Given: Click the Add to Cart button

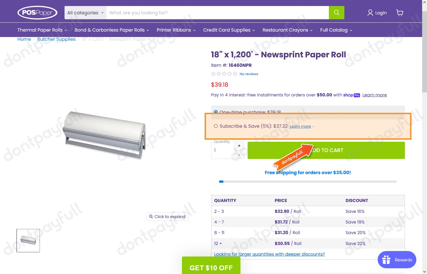Looking at the screenshot, I should (x=326, y=150).
